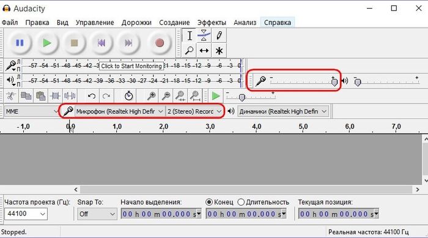Open selection start time format dropdown
Image resolution: width=428 pixels, height=238 pixels.
click(199, 214)
